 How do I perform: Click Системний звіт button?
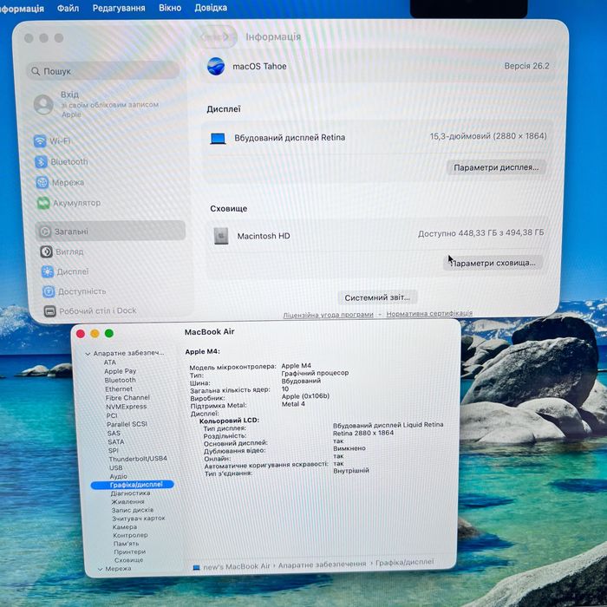coord(377,297)
